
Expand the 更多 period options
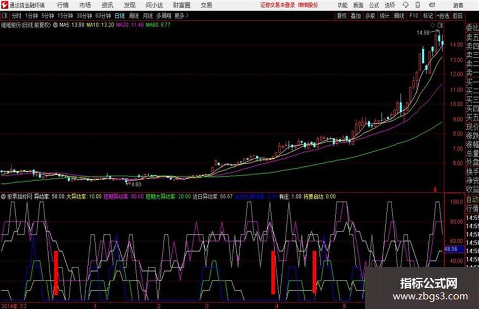pos(181,16)
